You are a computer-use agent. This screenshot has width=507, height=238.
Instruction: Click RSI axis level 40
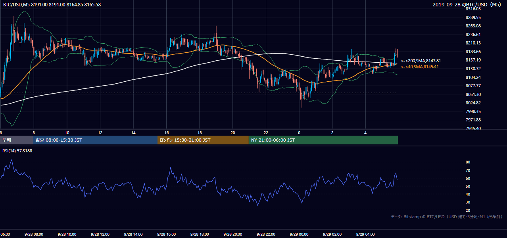(x=468, y=194)
